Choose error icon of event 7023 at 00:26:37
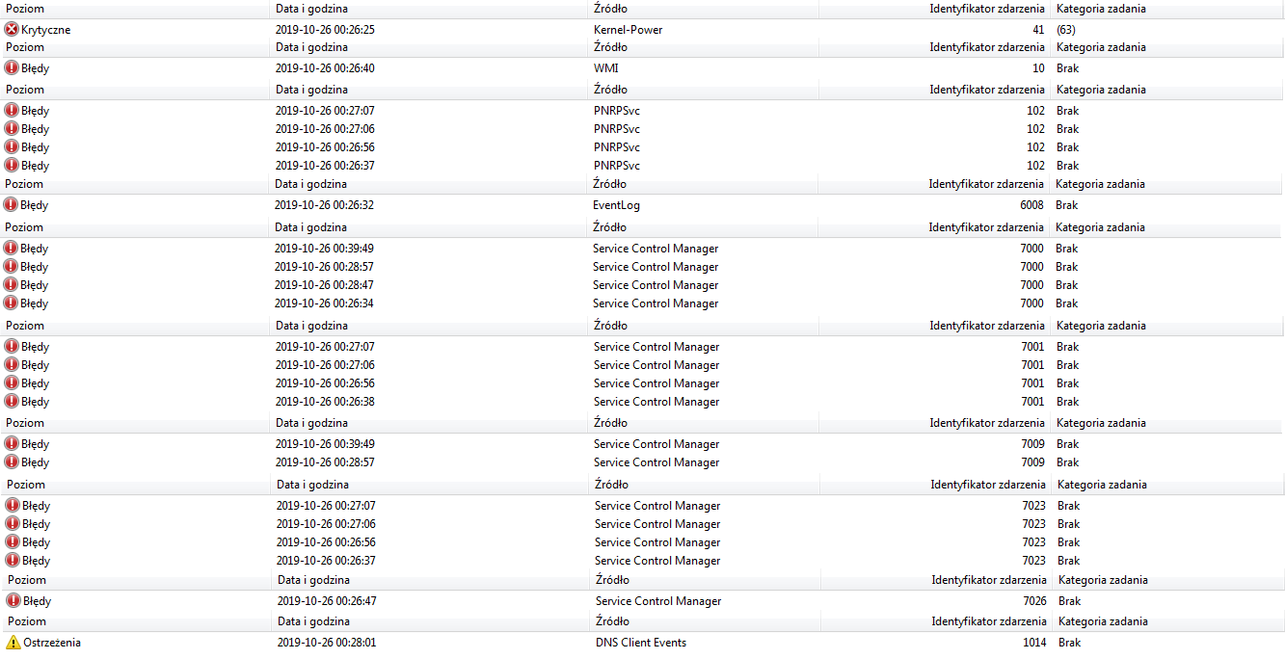The height and width of the screenshot is (659, 1285). point(13,561)
